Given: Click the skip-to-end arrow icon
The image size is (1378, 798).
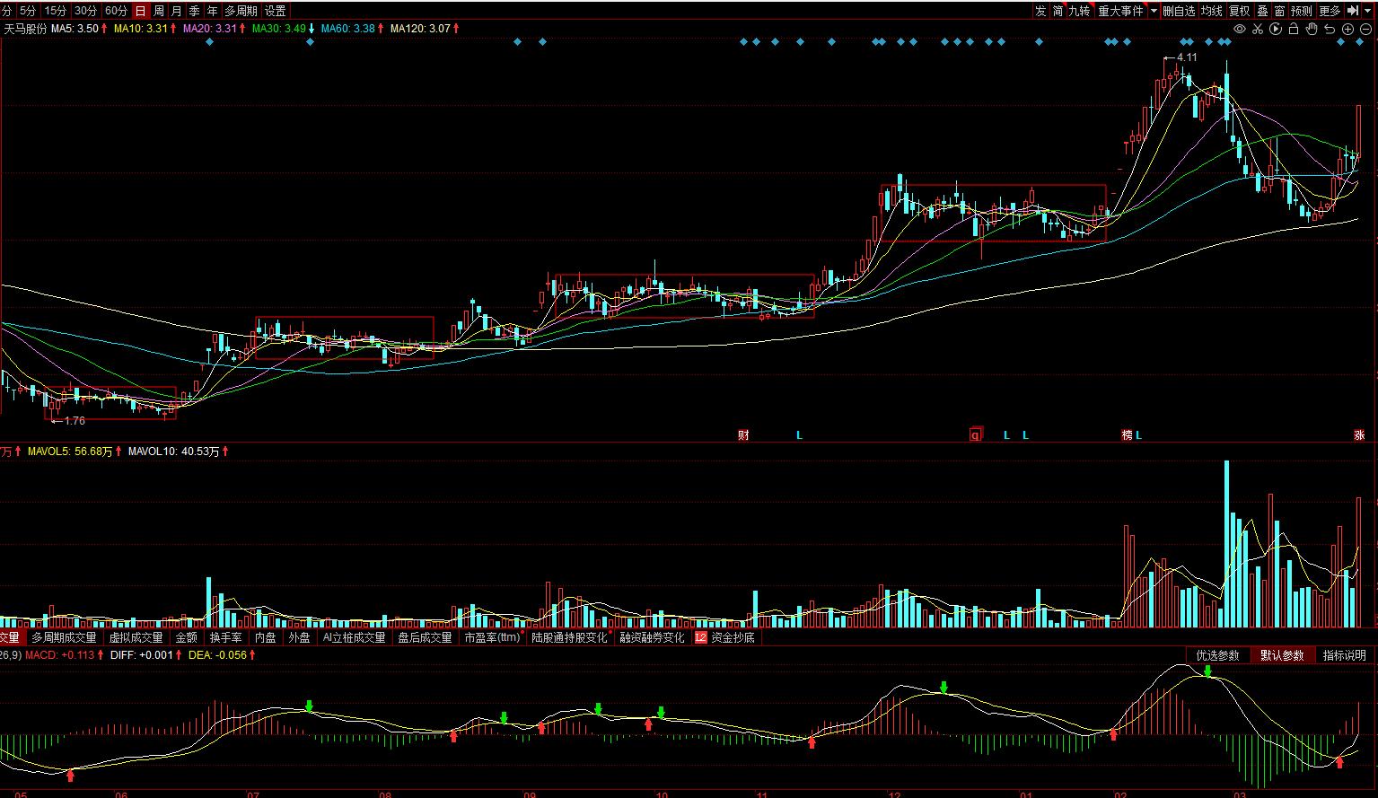Looking at the screenshot, I should (1354, 11).
